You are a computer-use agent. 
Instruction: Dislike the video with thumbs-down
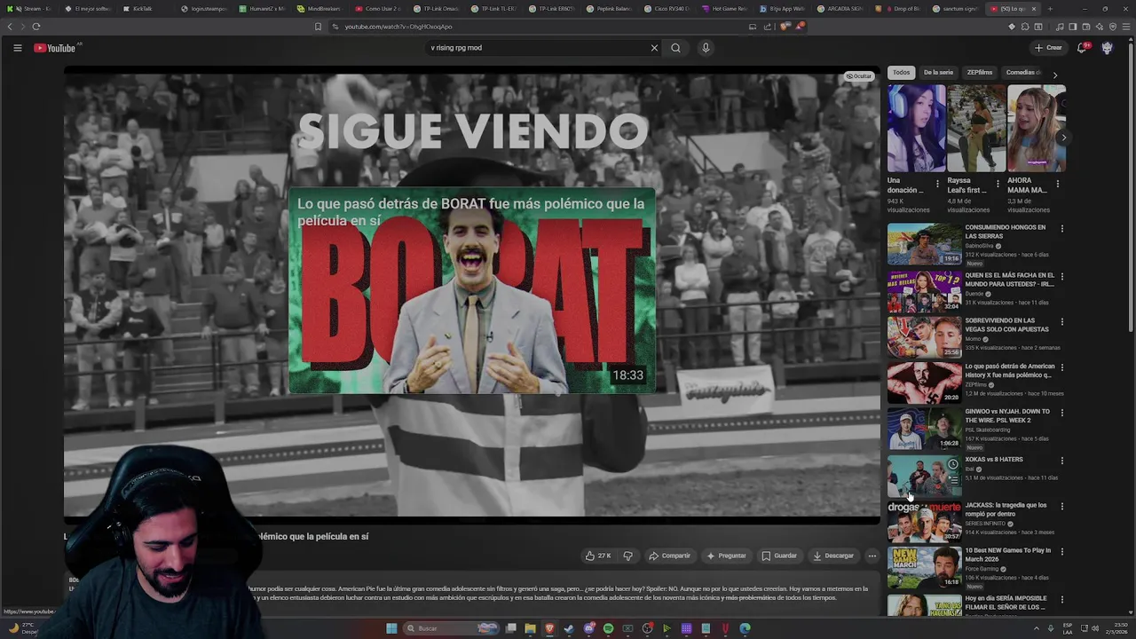[x=627, y=556]
